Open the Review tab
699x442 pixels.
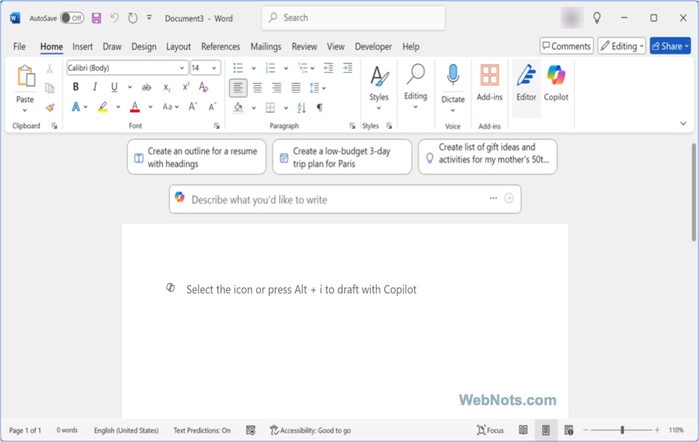click(304, 46)
